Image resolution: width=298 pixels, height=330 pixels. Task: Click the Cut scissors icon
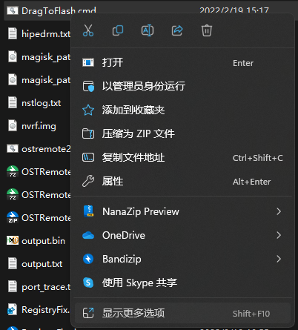click(x=88, y=30)
